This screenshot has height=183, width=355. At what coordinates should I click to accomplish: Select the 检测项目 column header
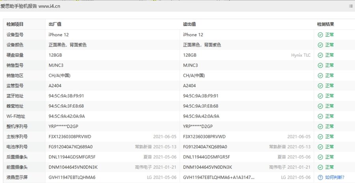pyautogui.click(x=15, y=24)
